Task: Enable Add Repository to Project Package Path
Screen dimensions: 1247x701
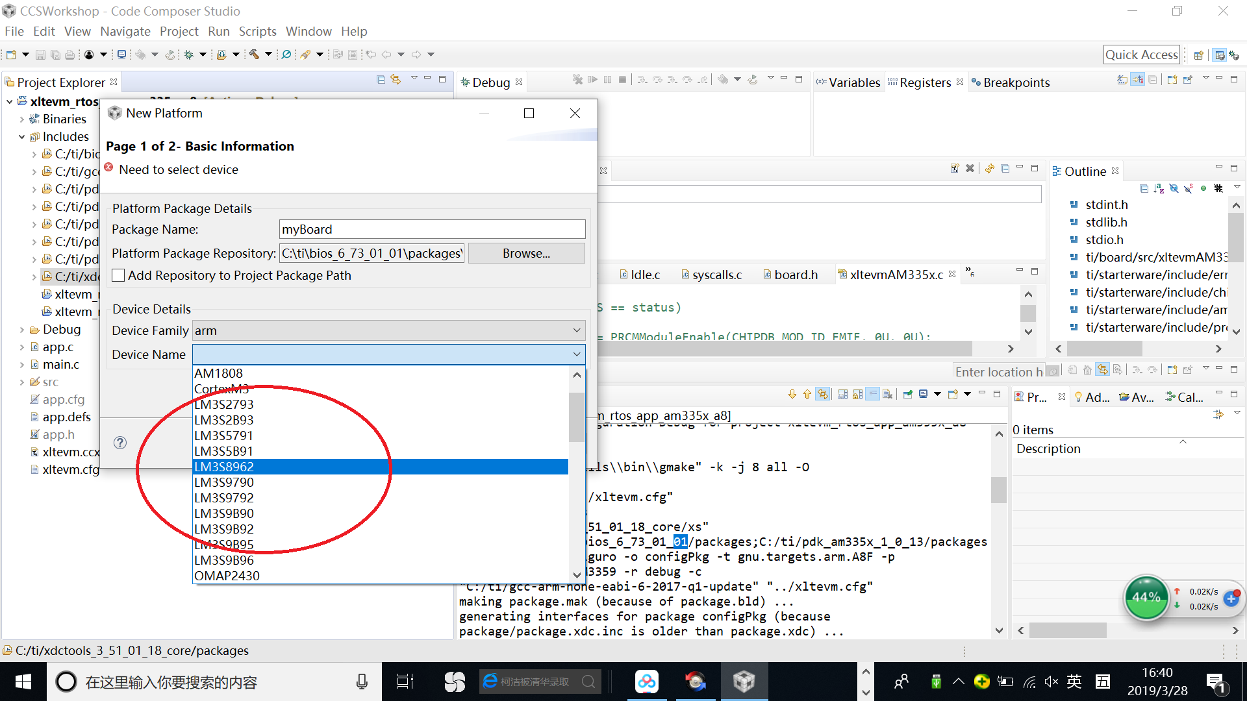Action: [118, 275]
